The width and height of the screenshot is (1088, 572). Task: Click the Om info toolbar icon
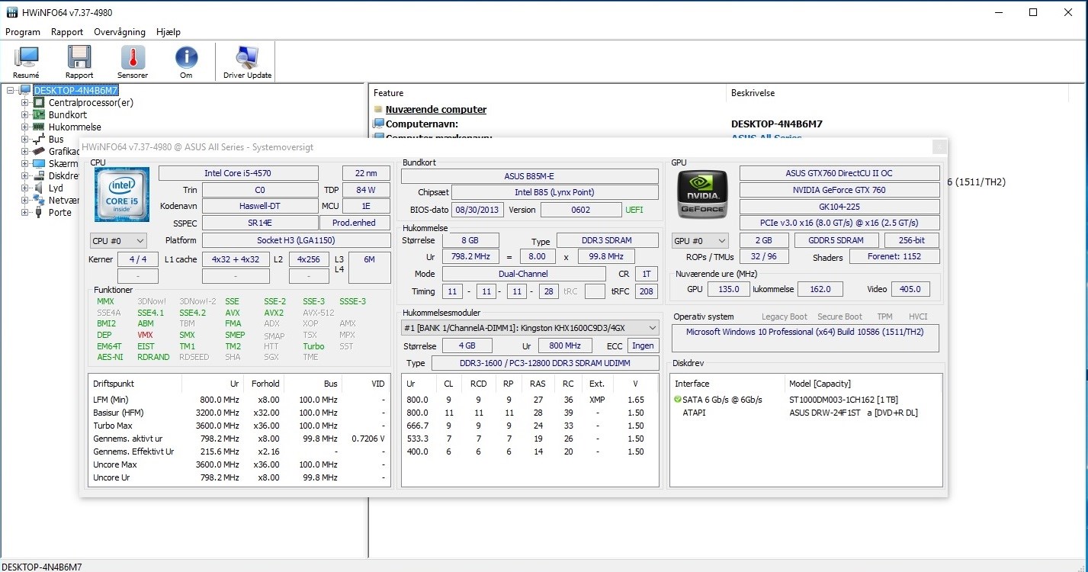pyautogui.click(x=186, y=62)
